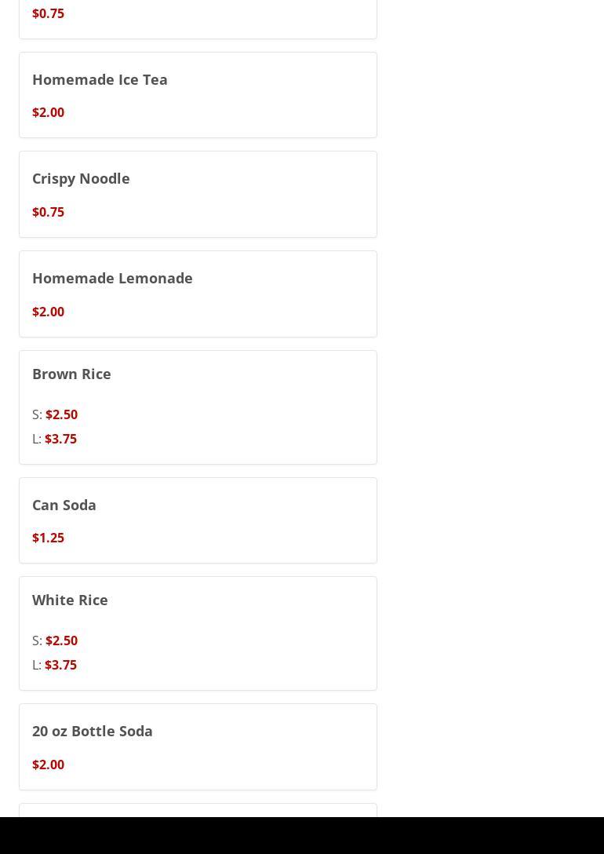Click the black bar at page bottom
The image size is (604, 854).
[x=302, y=835]
